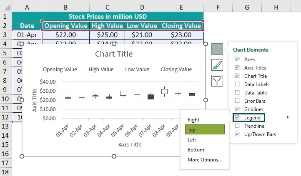Select the cell in row 3 containing $23.00

(x=181, y=35)
